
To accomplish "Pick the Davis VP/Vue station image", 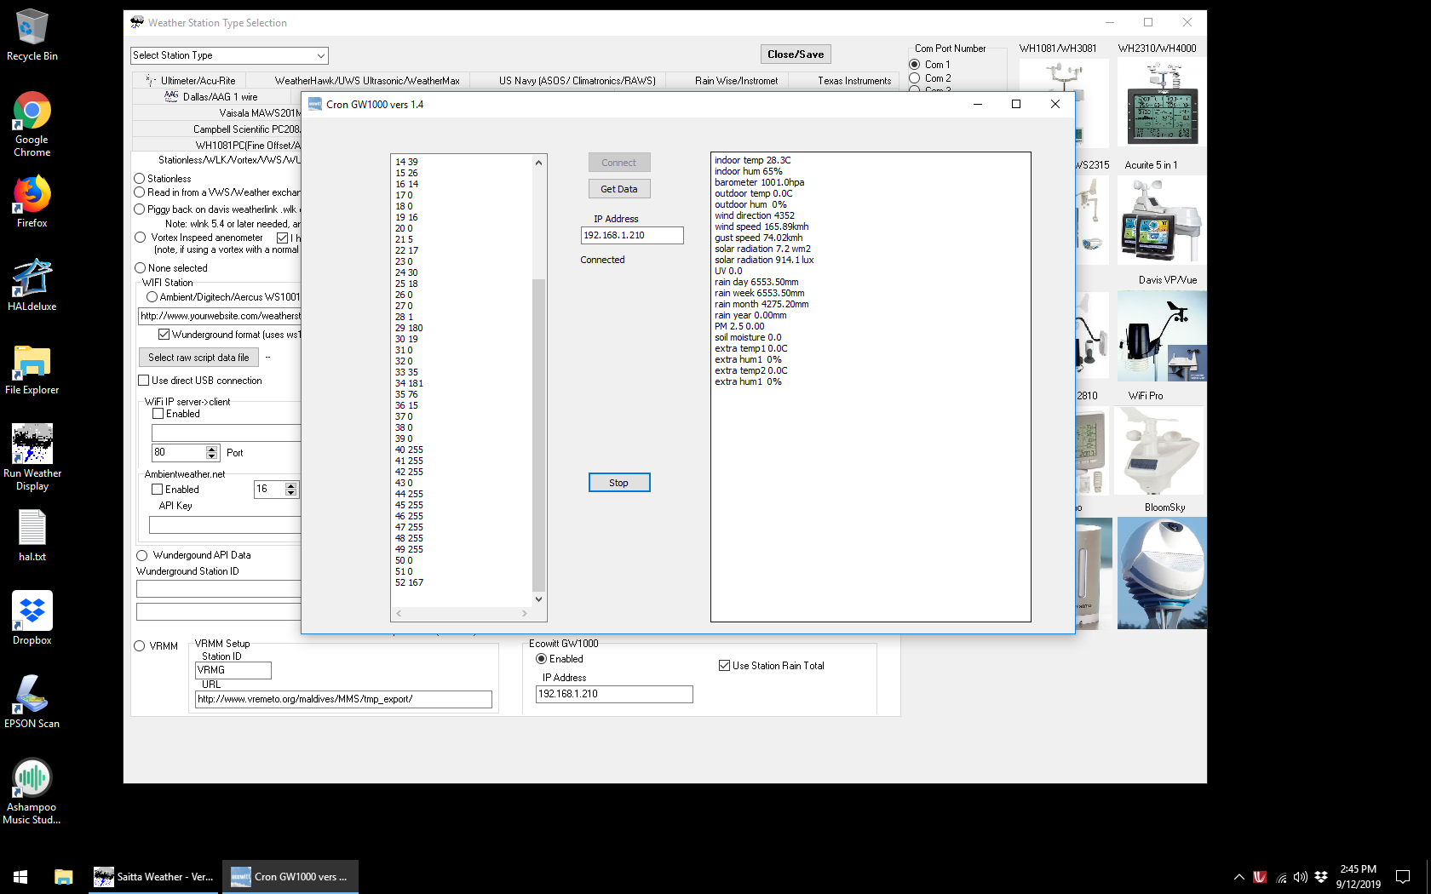I will pyautogui.click(x=1162, y=335).
